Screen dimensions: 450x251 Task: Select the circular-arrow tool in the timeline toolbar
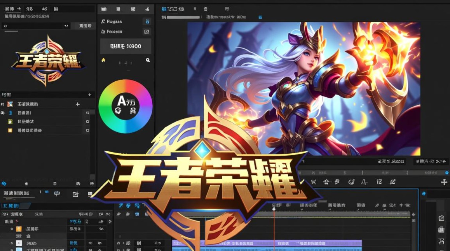click(x=351, y=182)
